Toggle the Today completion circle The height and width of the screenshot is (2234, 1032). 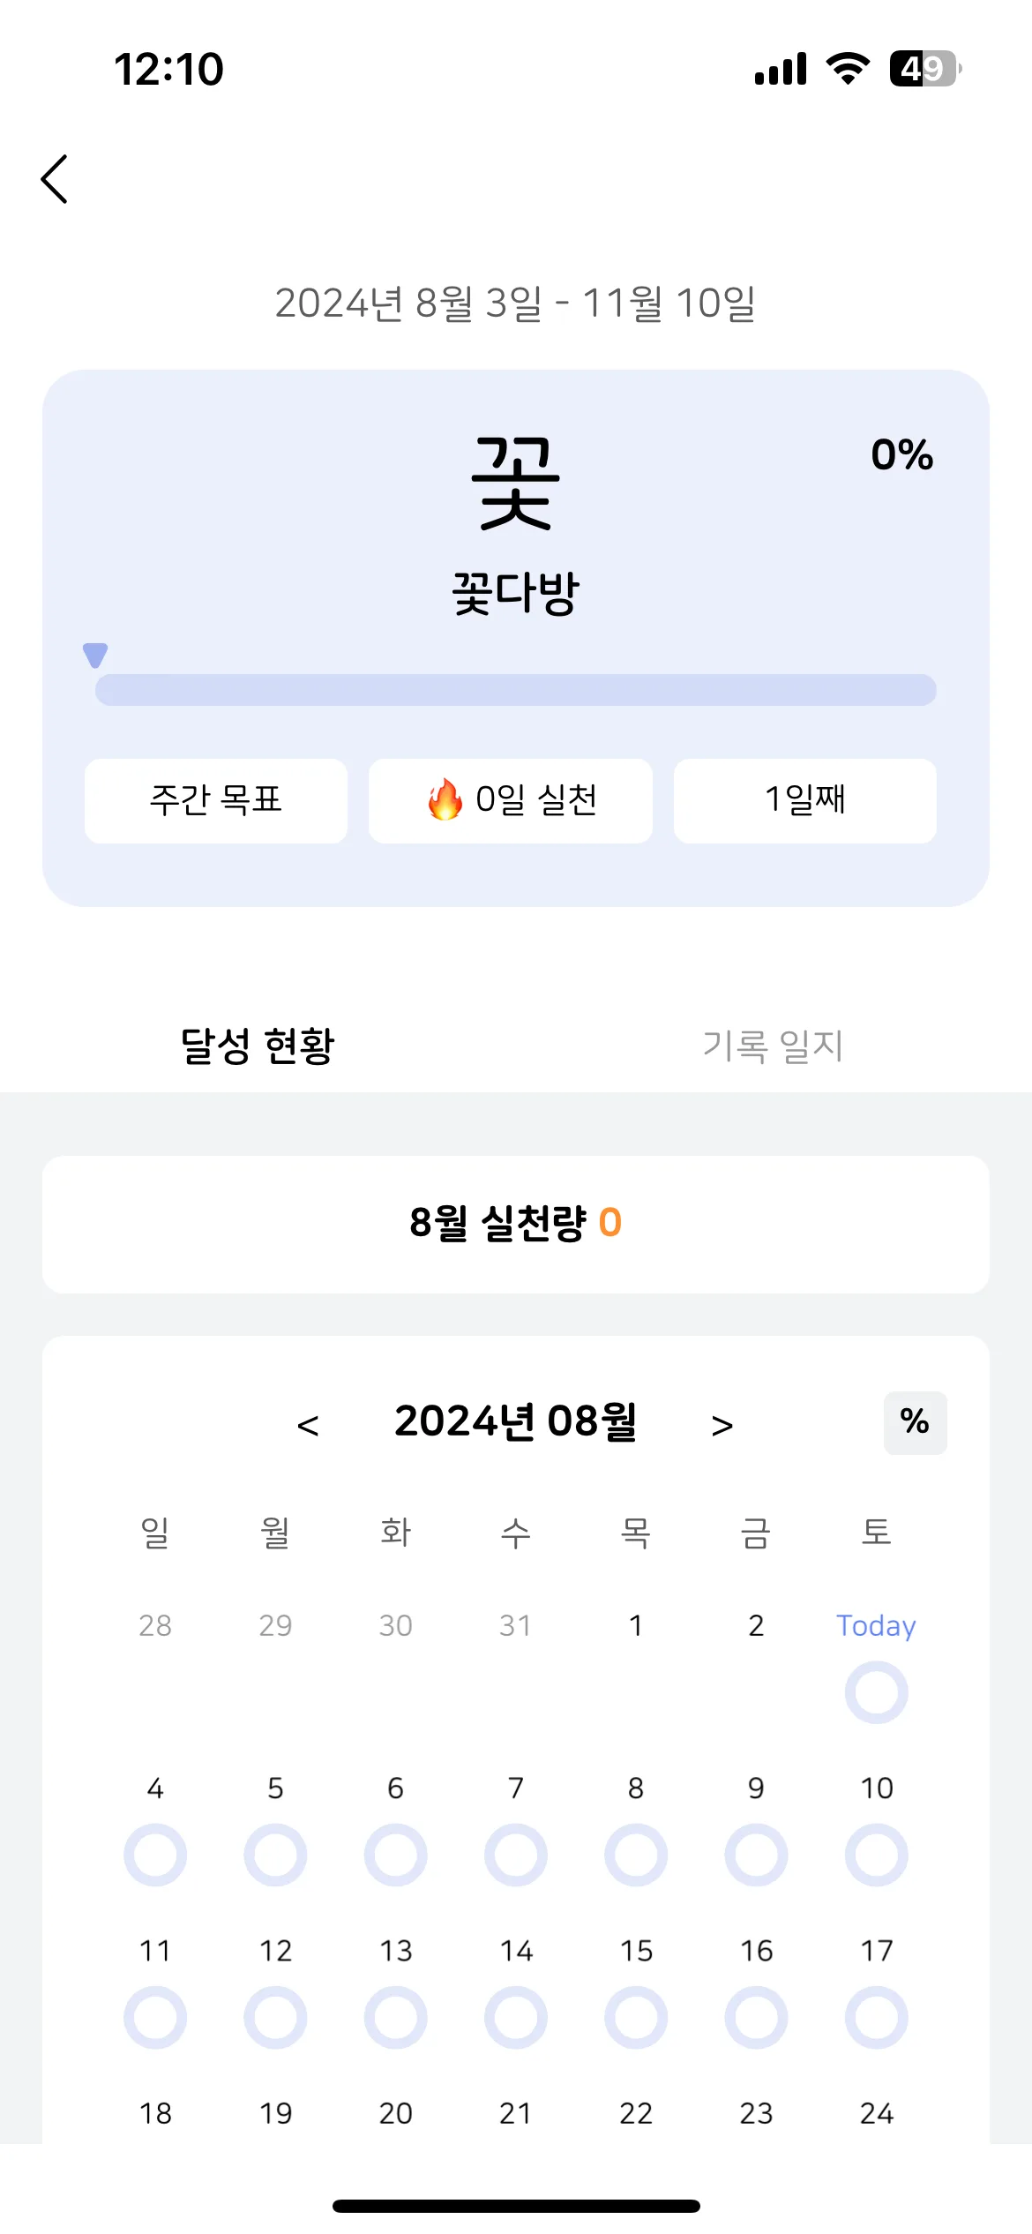click(876, 1692)
